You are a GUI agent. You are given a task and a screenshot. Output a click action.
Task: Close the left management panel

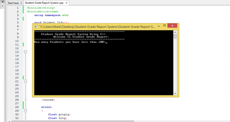point(3,2)
